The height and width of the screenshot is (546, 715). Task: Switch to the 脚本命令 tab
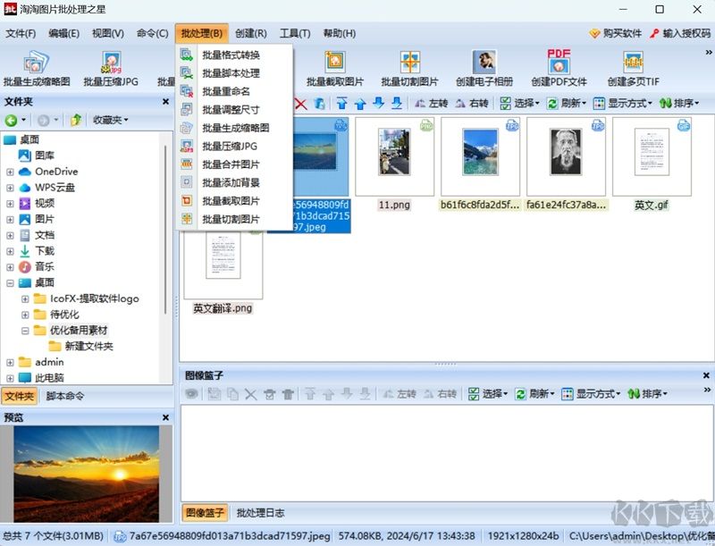pyautogui.click(x=65, y=397)
